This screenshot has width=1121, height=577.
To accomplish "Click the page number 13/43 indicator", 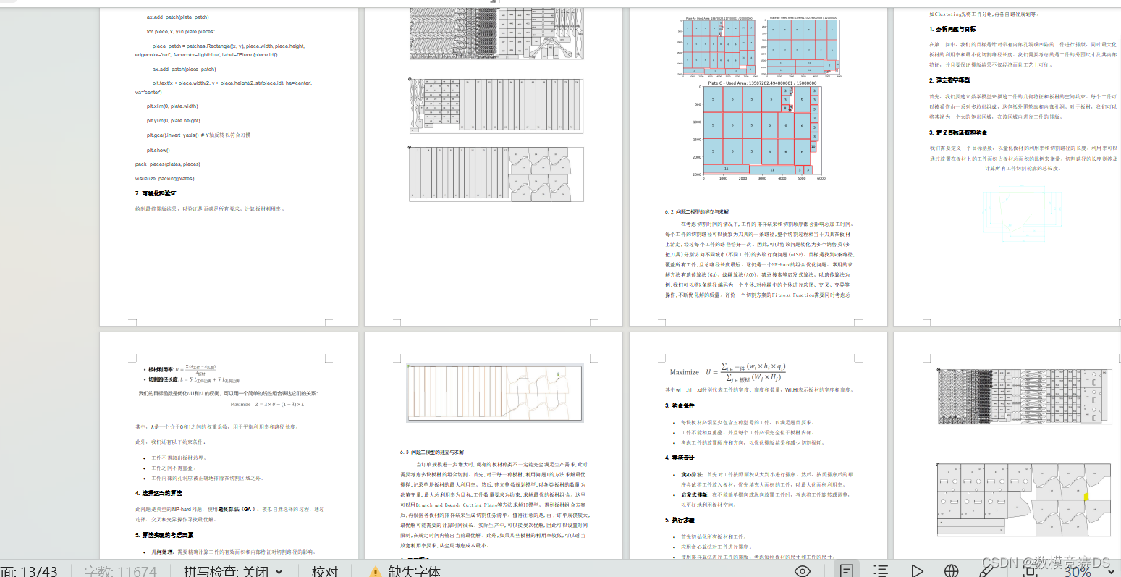I will 29,571.
